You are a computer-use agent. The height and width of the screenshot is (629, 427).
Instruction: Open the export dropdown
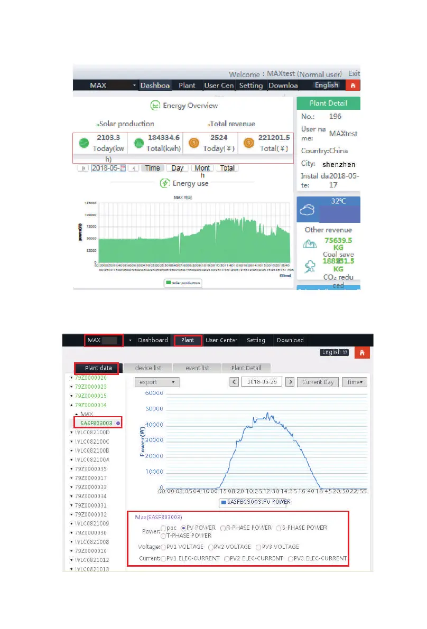(x=157, y=382)
